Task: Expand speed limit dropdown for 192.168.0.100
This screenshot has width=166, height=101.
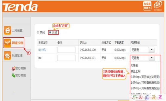Action: [152, 50]
